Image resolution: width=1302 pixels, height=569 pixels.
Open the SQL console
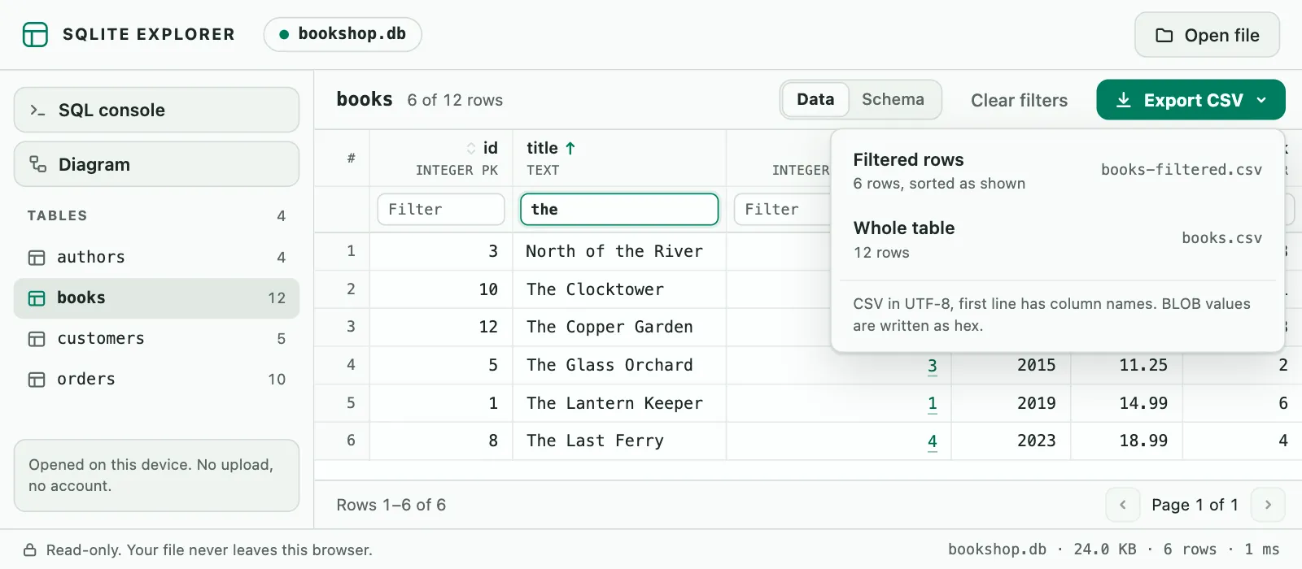156,110
